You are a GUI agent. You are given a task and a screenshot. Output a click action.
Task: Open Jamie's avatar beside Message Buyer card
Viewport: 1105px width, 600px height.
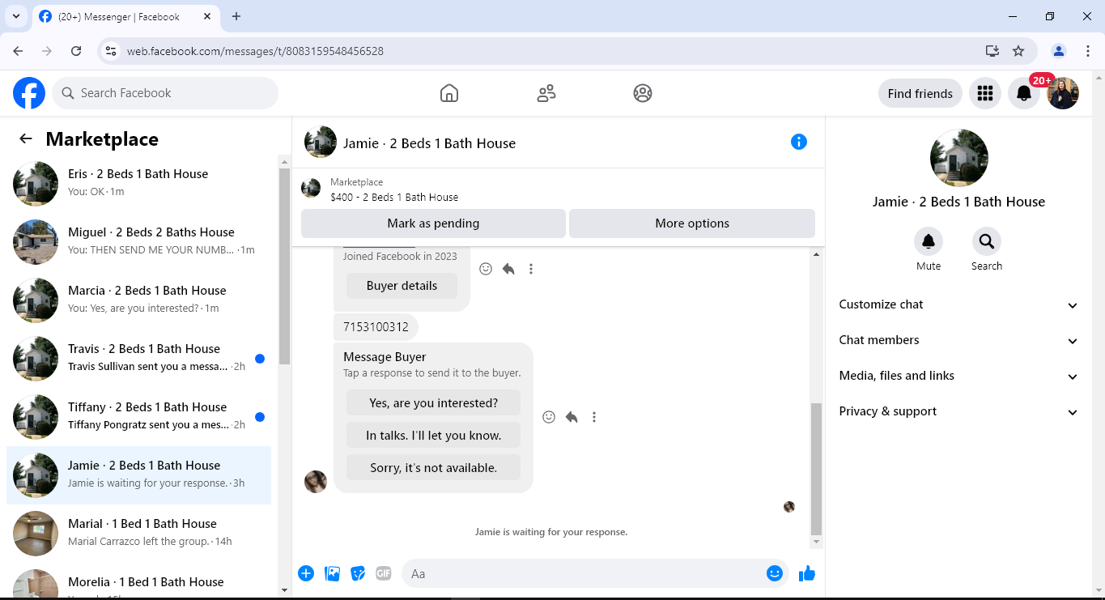316,482
